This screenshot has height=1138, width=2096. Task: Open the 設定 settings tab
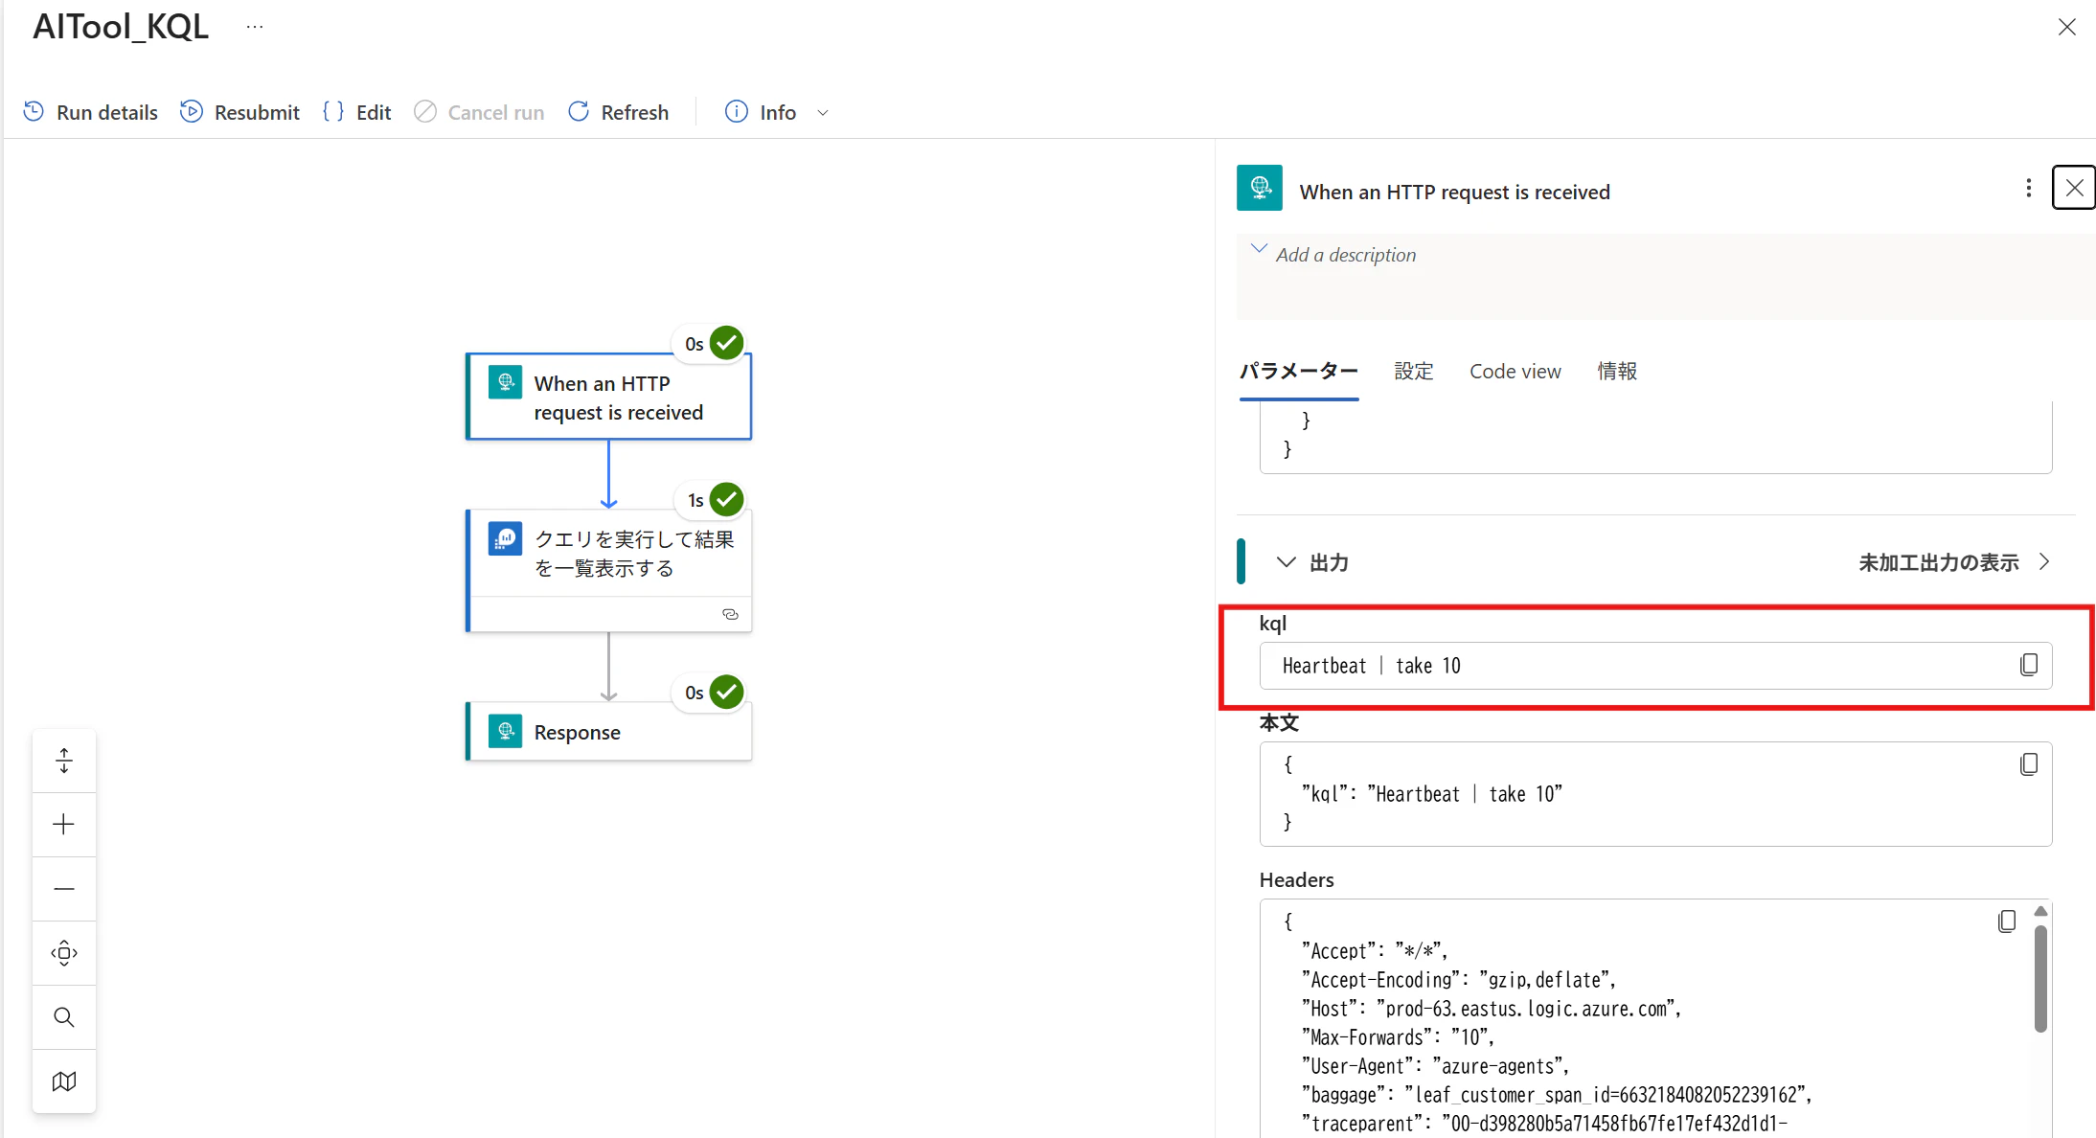(x=1413, y=372)
